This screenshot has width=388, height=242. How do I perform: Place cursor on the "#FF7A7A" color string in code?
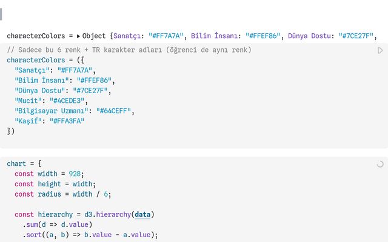point(73,70)
